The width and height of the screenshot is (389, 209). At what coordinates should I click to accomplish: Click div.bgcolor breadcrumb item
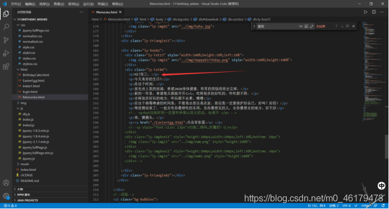click(181, 19)
